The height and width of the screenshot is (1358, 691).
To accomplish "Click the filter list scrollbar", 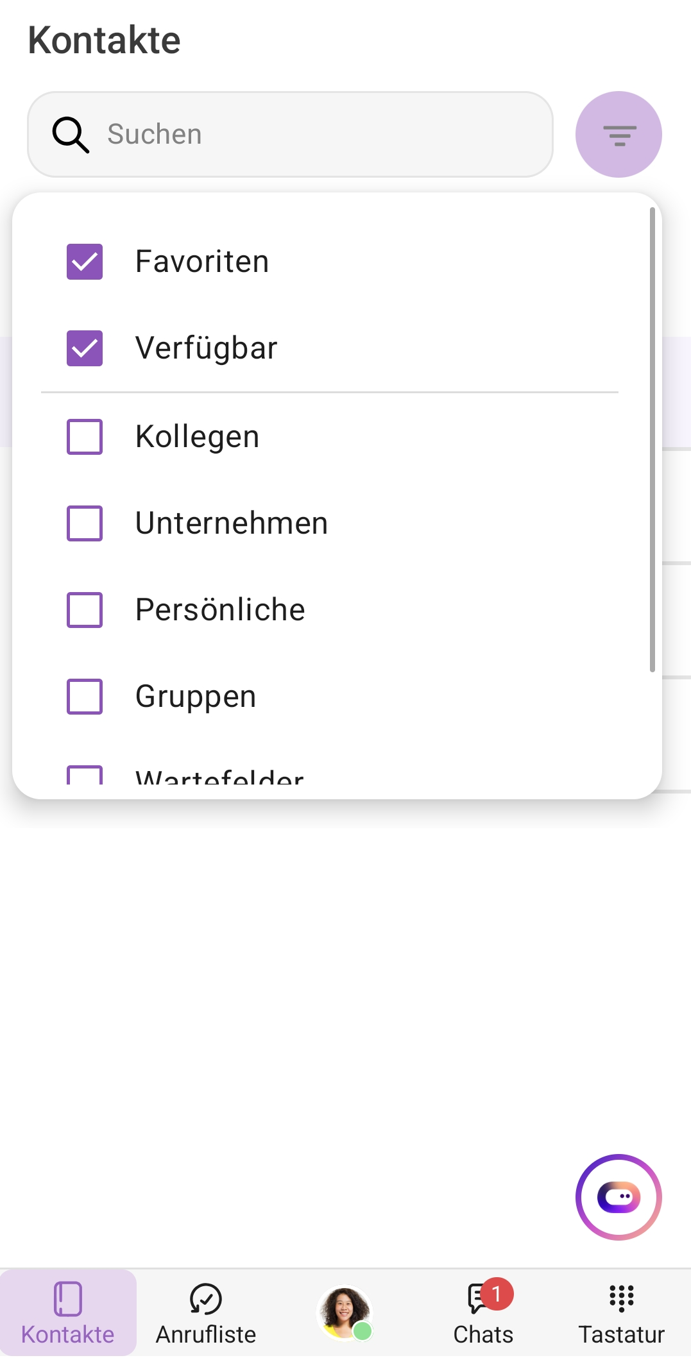I will (x=652, y=440).
